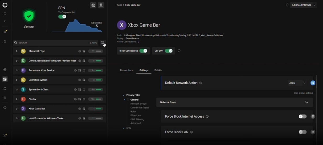Click Microsoft Edge connection count bar '11'
This screenshot has height=145, width=323.
click(x=96, y=51)
